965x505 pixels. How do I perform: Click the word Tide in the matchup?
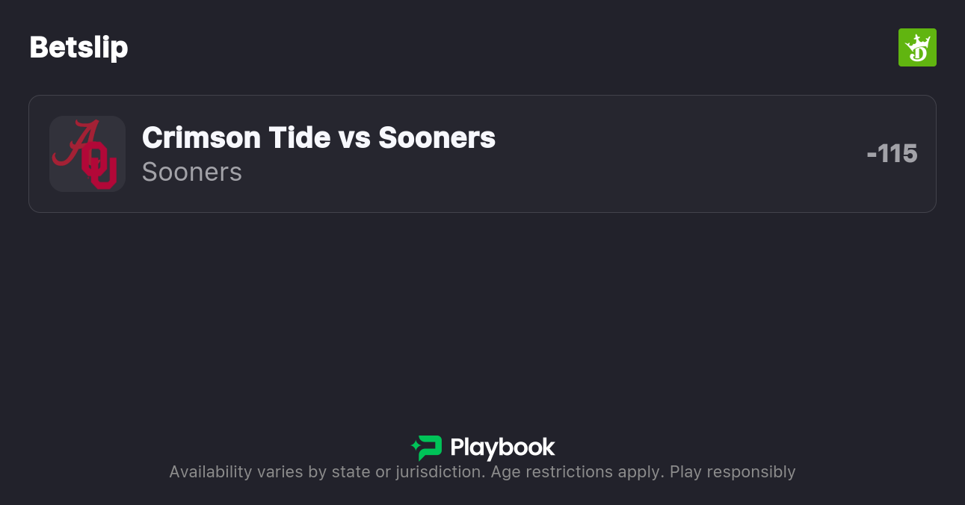pyautogui.click(x=290, y=137)
